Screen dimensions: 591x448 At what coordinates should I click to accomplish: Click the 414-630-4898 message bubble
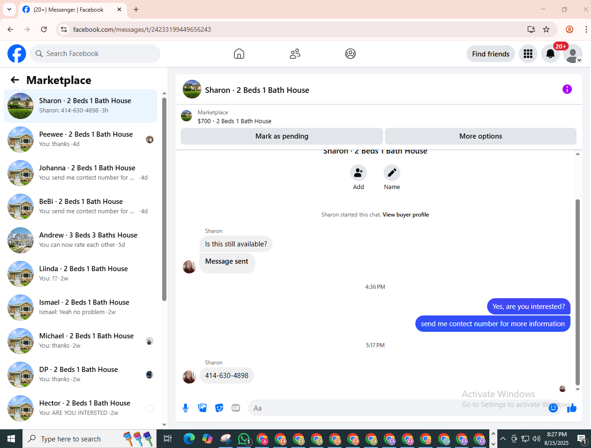click(227, 376)
